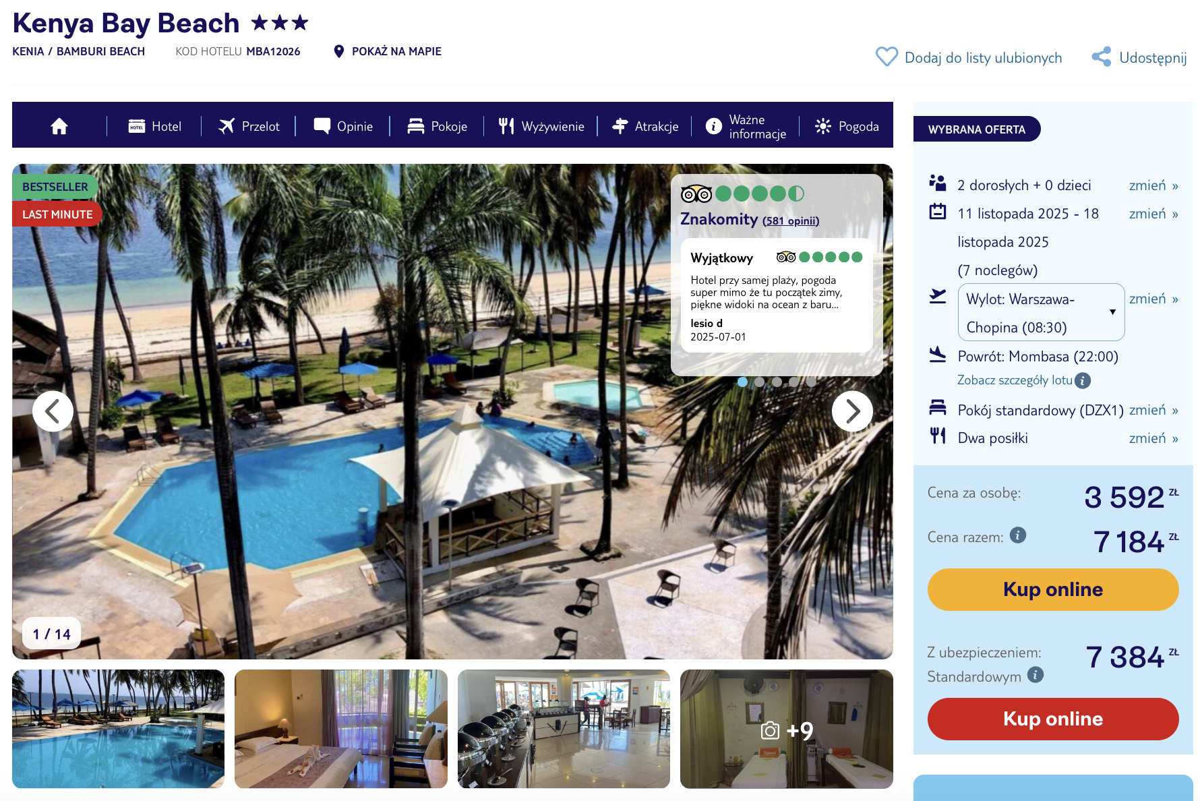Show next photo with right arrow
The image size is (1200, 801).
click(x=852, y=411)
